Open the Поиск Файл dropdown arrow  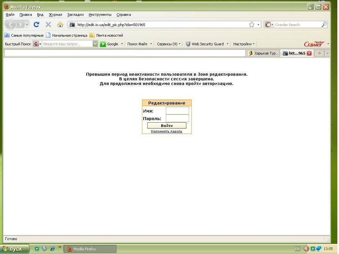[x=151, y=44]
